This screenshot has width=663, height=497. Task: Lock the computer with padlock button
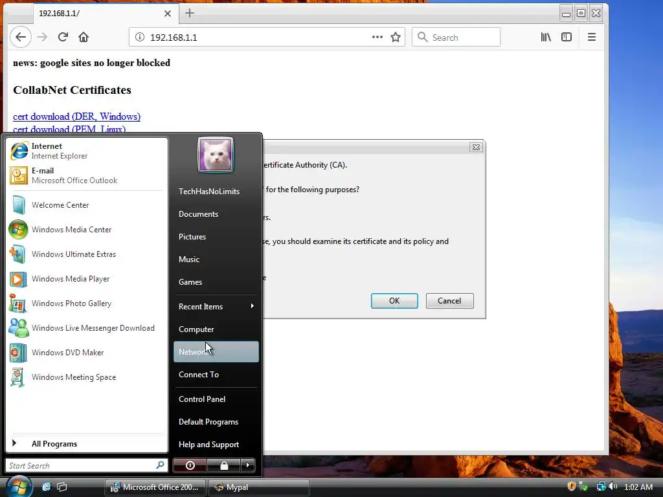point(223,465)
